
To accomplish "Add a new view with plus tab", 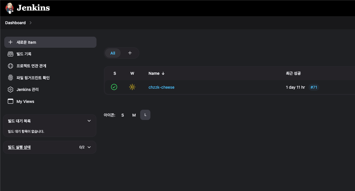I will tap(130, 53).
